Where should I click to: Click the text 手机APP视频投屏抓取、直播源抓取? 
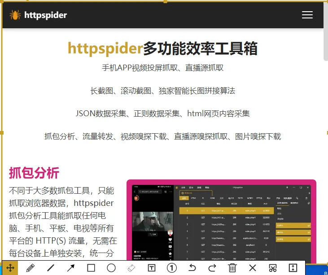162,68
